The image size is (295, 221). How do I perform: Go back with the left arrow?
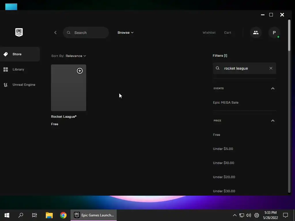tap(55, 33)
